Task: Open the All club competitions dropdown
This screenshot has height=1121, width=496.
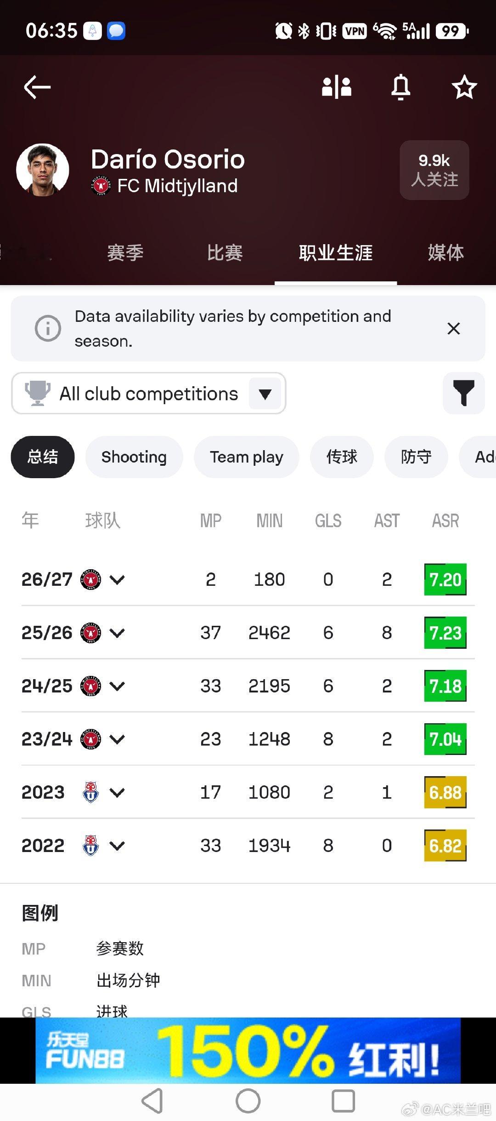Action: (149, 393)
